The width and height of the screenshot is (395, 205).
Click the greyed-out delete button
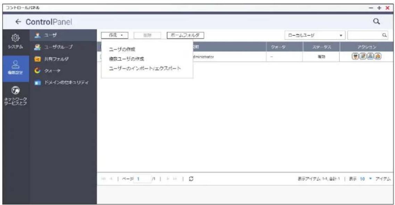click(147, 35)
